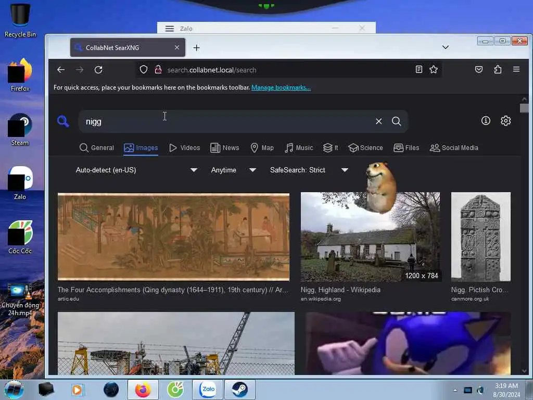Click the Manage bookmarks link
Image resolution: width=533 pixels, height=400 pixels.
pyautogui.click(x=281, y=87)
